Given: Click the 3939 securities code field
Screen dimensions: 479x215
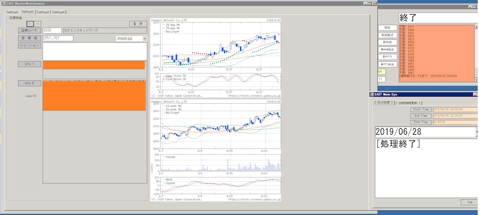Looking at the screenshot, I should (x=52, y=30).
